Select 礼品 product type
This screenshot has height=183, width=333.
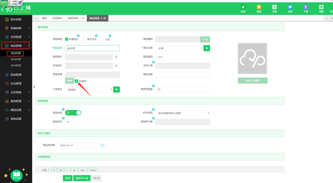click(103, 39)
